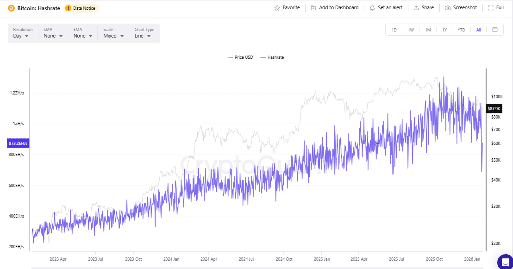Enter fullscreen using the Full icon
Image resolution: width=513 pixels, height=269 pixels.
coord(491,8)
